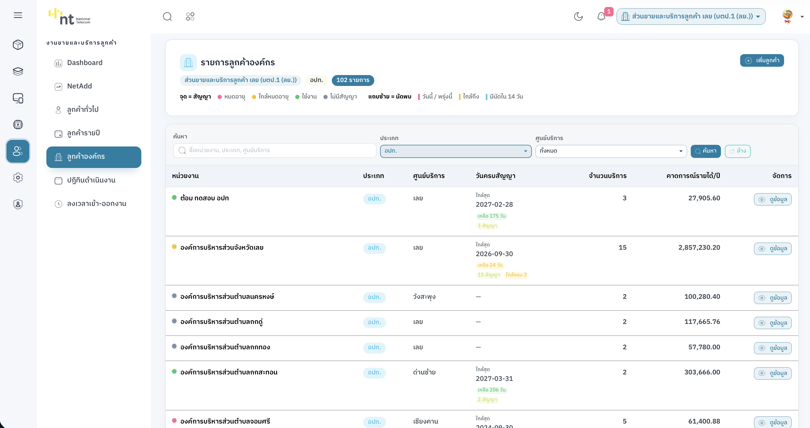
Task: View details for องค์การบริหารส่วนตำบลกกดู่ row
Action: 772,323
